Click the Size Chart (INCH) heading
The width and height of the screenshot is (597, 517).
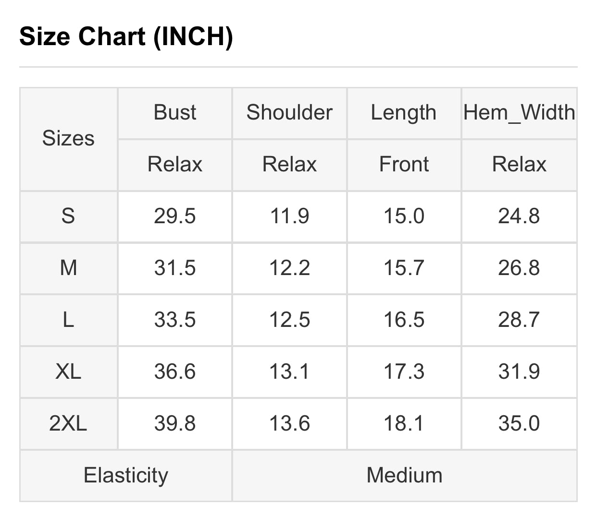point(126,36)
